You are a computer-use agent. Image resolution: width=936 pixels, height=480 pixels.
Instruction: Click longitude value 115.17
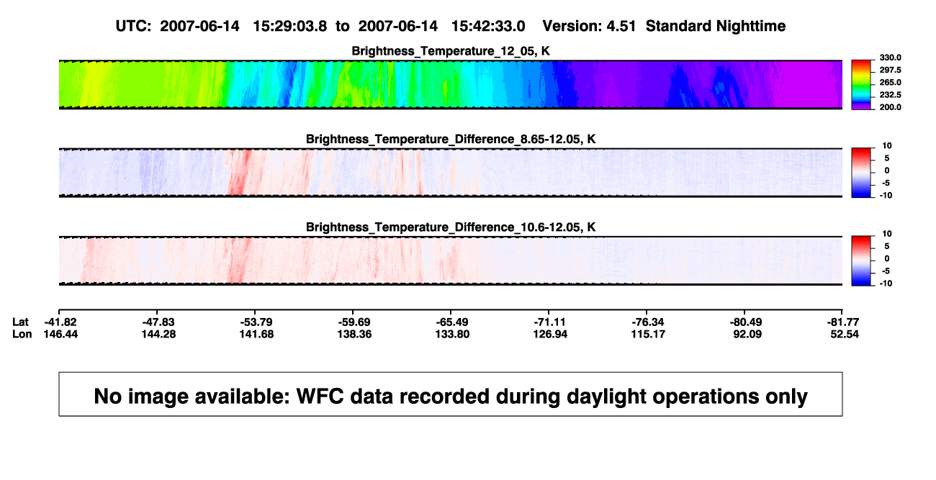coord(647,334)
